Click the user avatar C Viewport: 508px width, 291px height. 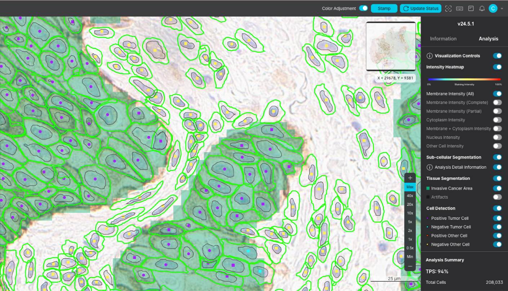pyautogui.click(x=493, y=8)
